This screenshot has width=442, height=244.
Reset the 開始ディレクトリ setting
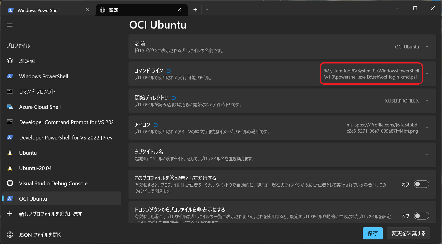pyautogui.click(x=174, y=98)
